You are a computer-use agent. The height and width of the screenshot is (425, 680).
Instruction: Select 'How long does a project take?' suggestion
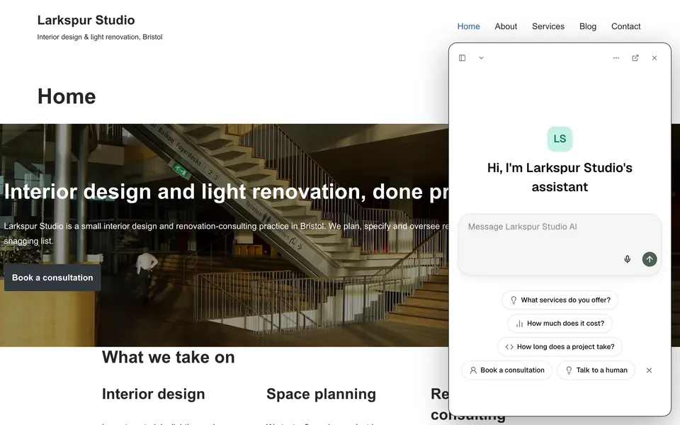[x=560, y=347]
